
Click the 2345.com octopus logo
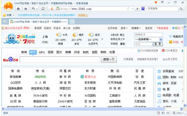(20, 39)
